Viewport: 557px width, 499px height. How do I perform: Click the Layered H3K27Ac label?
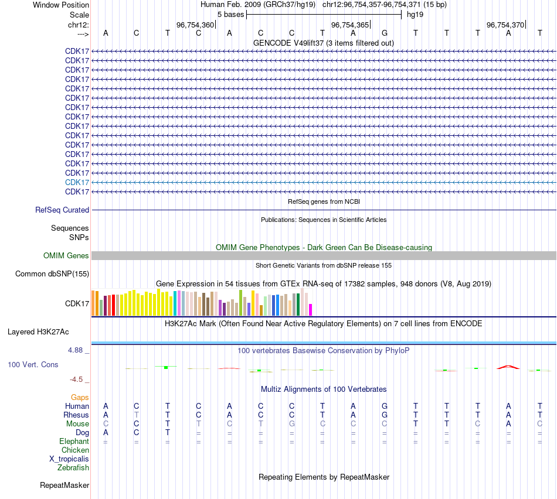pos(38,332)
